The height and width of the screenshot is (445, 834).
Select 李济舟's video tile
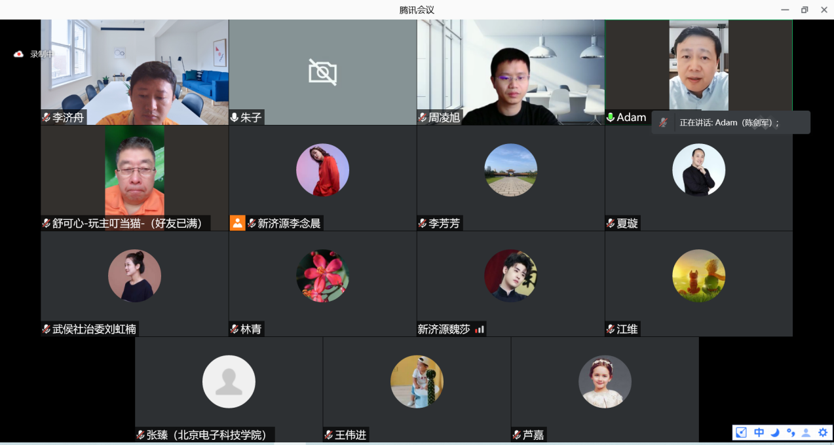pos(135,72)
